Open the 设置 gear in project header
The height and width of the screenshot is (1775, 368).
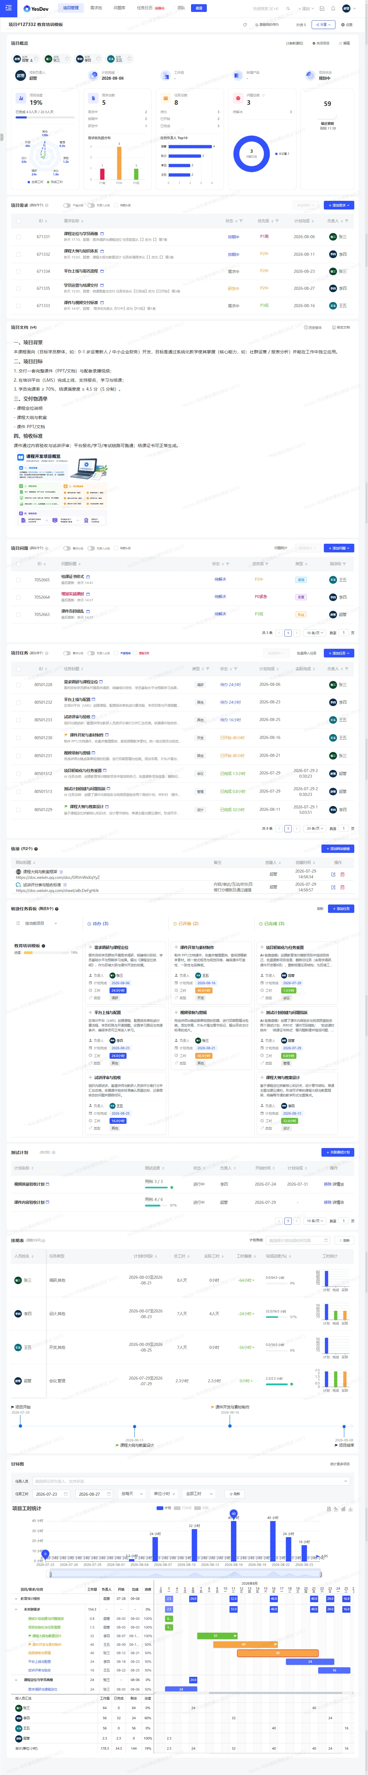pos(347,25)
